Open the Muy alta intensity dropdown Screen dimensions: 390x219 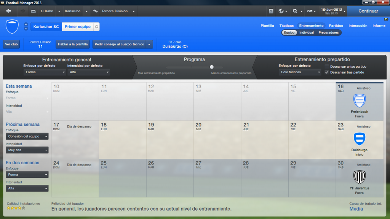click(x=27, y=150)
